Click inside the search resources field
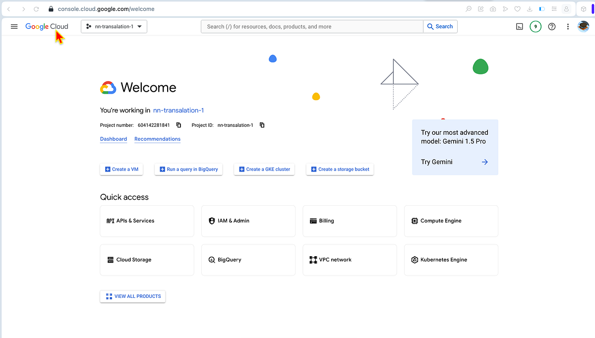 pyautogui.click(x=312, y=26)
